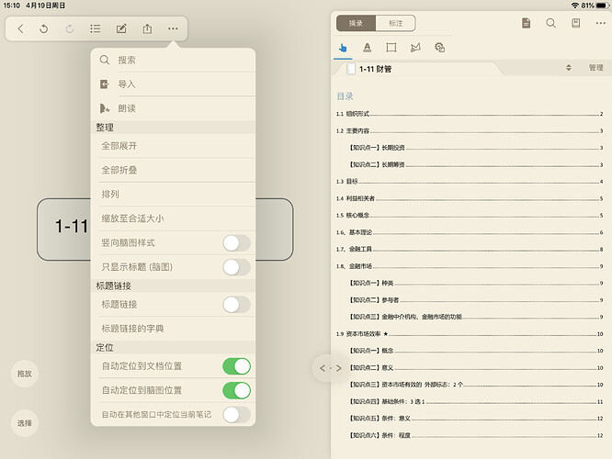Viewport: 612px width, 459px height.
Task: Click the 选择 round button
Action: 25,423
